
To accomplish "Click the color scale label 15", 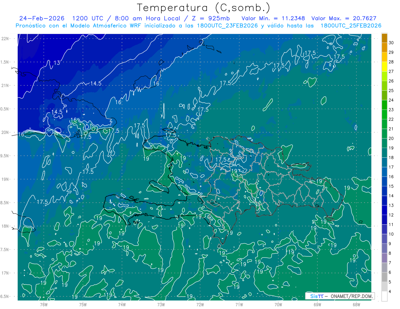I will coord(391,186).
